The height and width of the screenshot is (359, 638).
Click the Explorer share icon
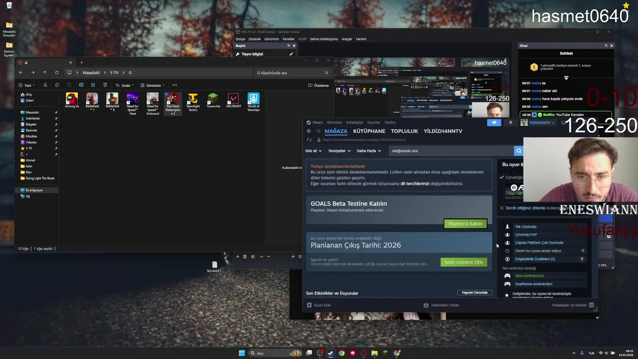93,85
